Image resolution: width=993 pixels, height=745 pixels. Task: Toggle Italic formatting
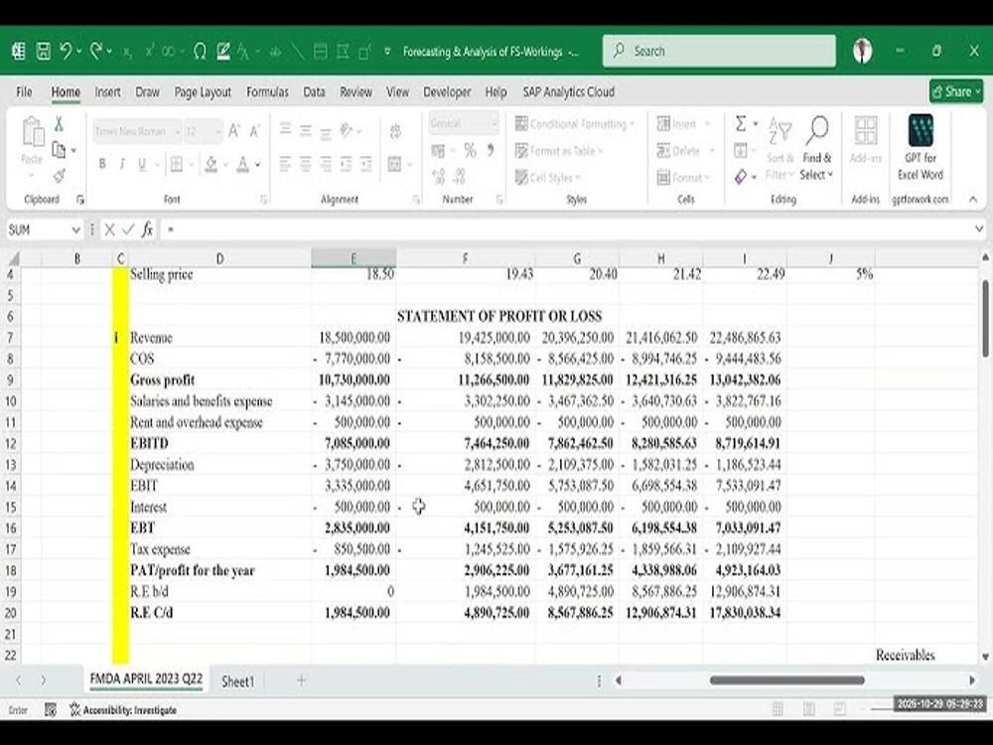121,164
